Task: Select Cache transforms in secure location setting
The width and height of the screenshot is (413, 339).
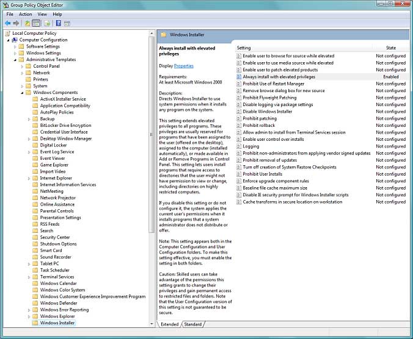Action: pos(293,202)
